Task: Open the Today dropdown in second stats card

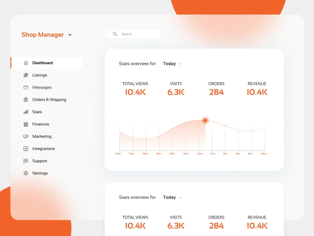Action: tap(181, 198)
